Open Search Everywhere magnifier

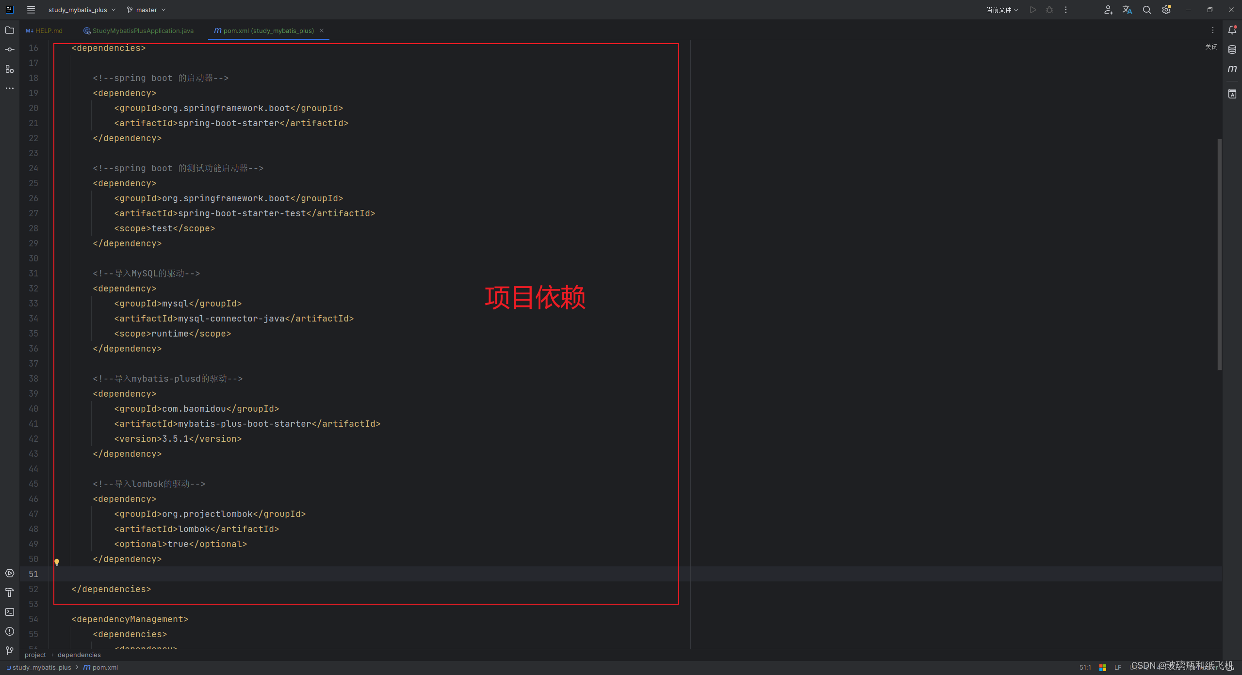point(1147,10)
